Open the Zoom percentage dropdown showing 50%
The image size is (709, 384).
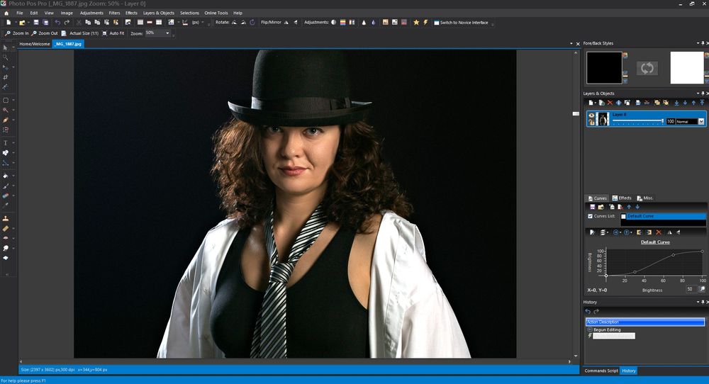[167, 33]
